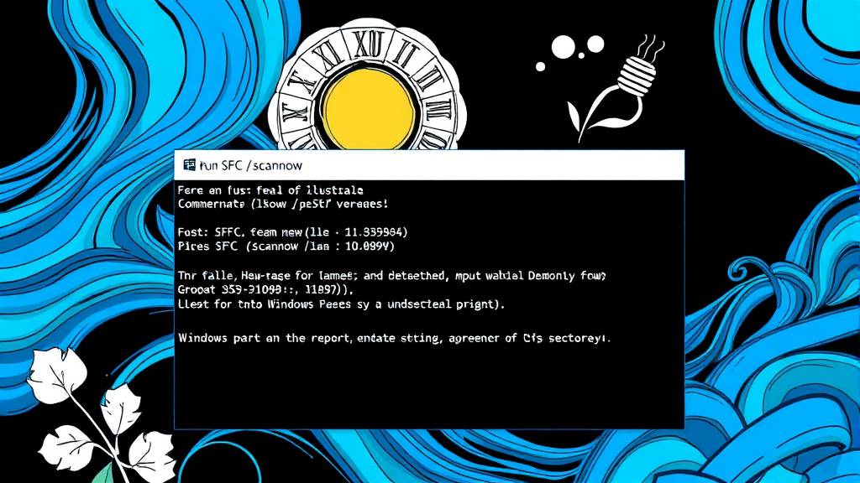Click the last line starting with "Windows part"
This screenshot has height=483, width=860.
pyautogui.click(x=395, y=339)
